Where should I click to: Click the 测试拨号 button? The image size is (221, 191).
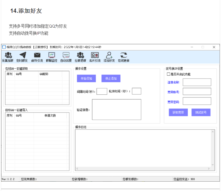tap(201, 112)
